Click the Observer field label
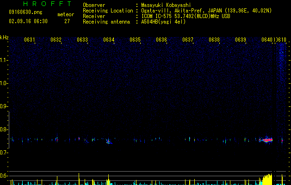The height and width of the screenshot is (185, 291). click(x=94, y=5)
